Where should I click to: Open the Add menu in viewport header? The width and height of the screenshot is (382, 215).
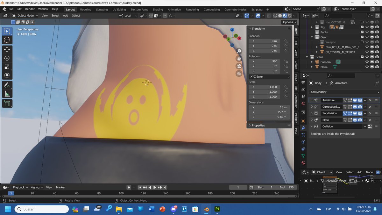[66, 16]
